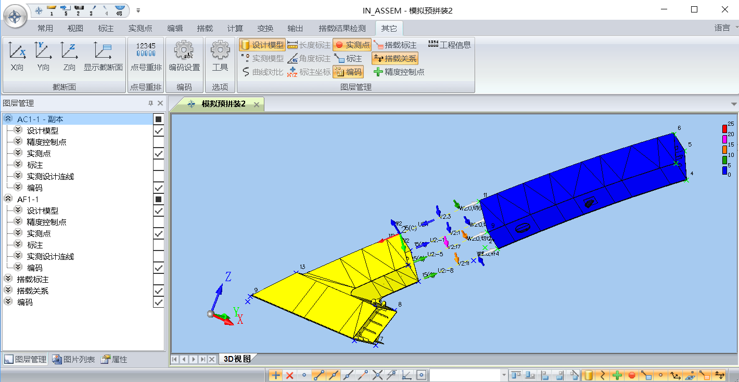Switch to 图片列表 panel tab
Image resolution: width=739 pixels, height=382 pixels.
click(x=73, y=360)
